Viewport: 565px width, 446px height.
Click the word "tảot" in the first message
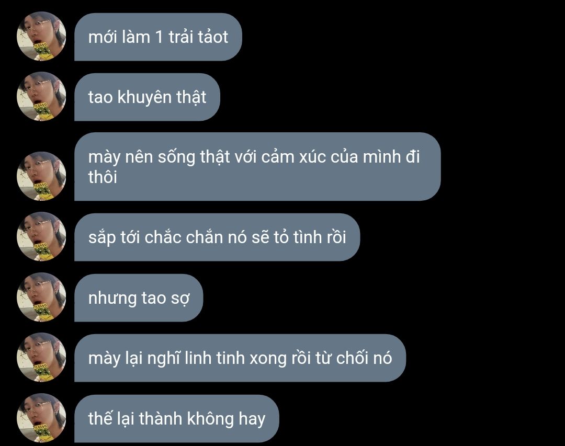(213, 37)
